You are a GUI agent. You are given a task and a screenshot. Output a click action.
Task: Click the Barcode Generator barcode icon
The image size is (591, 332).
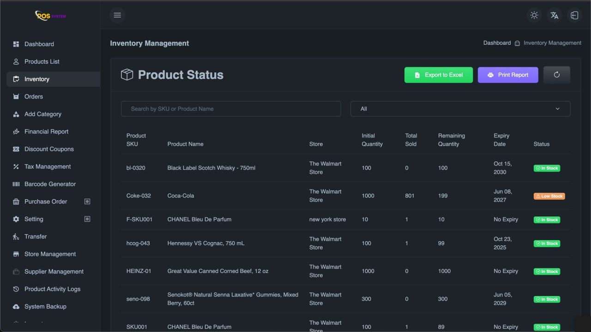[x=16, y=184]
